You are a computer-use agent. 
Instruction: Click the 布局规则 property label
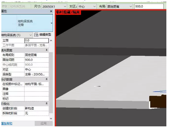coord(8,55)
